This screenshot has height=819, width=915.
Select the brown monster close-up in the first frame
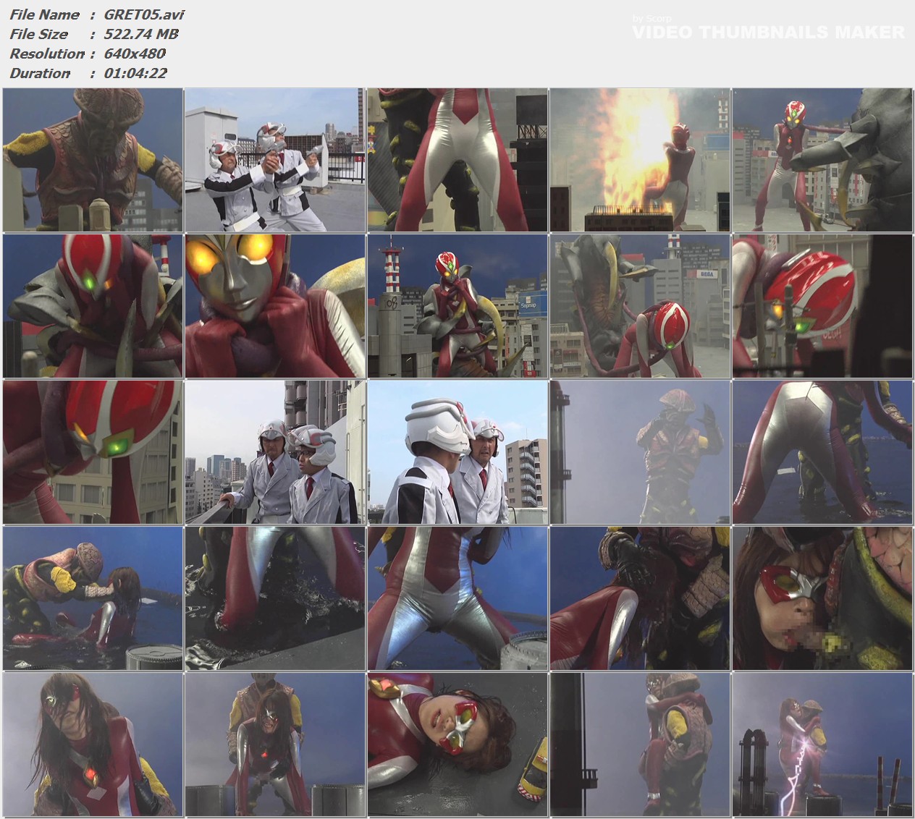93,160
